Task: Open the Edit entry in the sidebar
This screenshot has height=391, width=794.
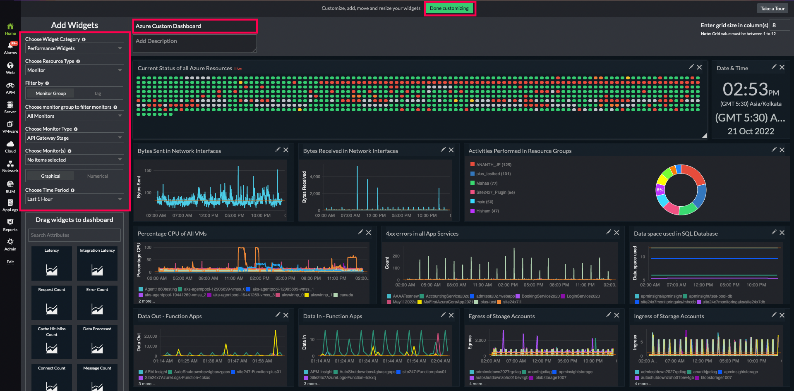Action: (10, 262)
